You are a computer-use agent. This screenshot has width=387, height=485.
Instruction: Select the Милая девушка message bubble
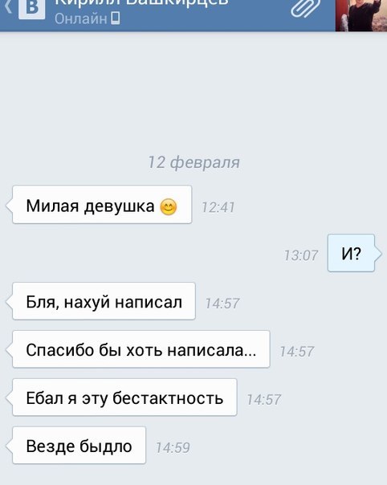point(102,205)
